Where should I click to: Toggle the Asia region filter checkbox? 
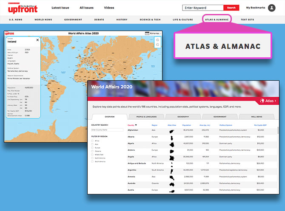pos(92,144)
